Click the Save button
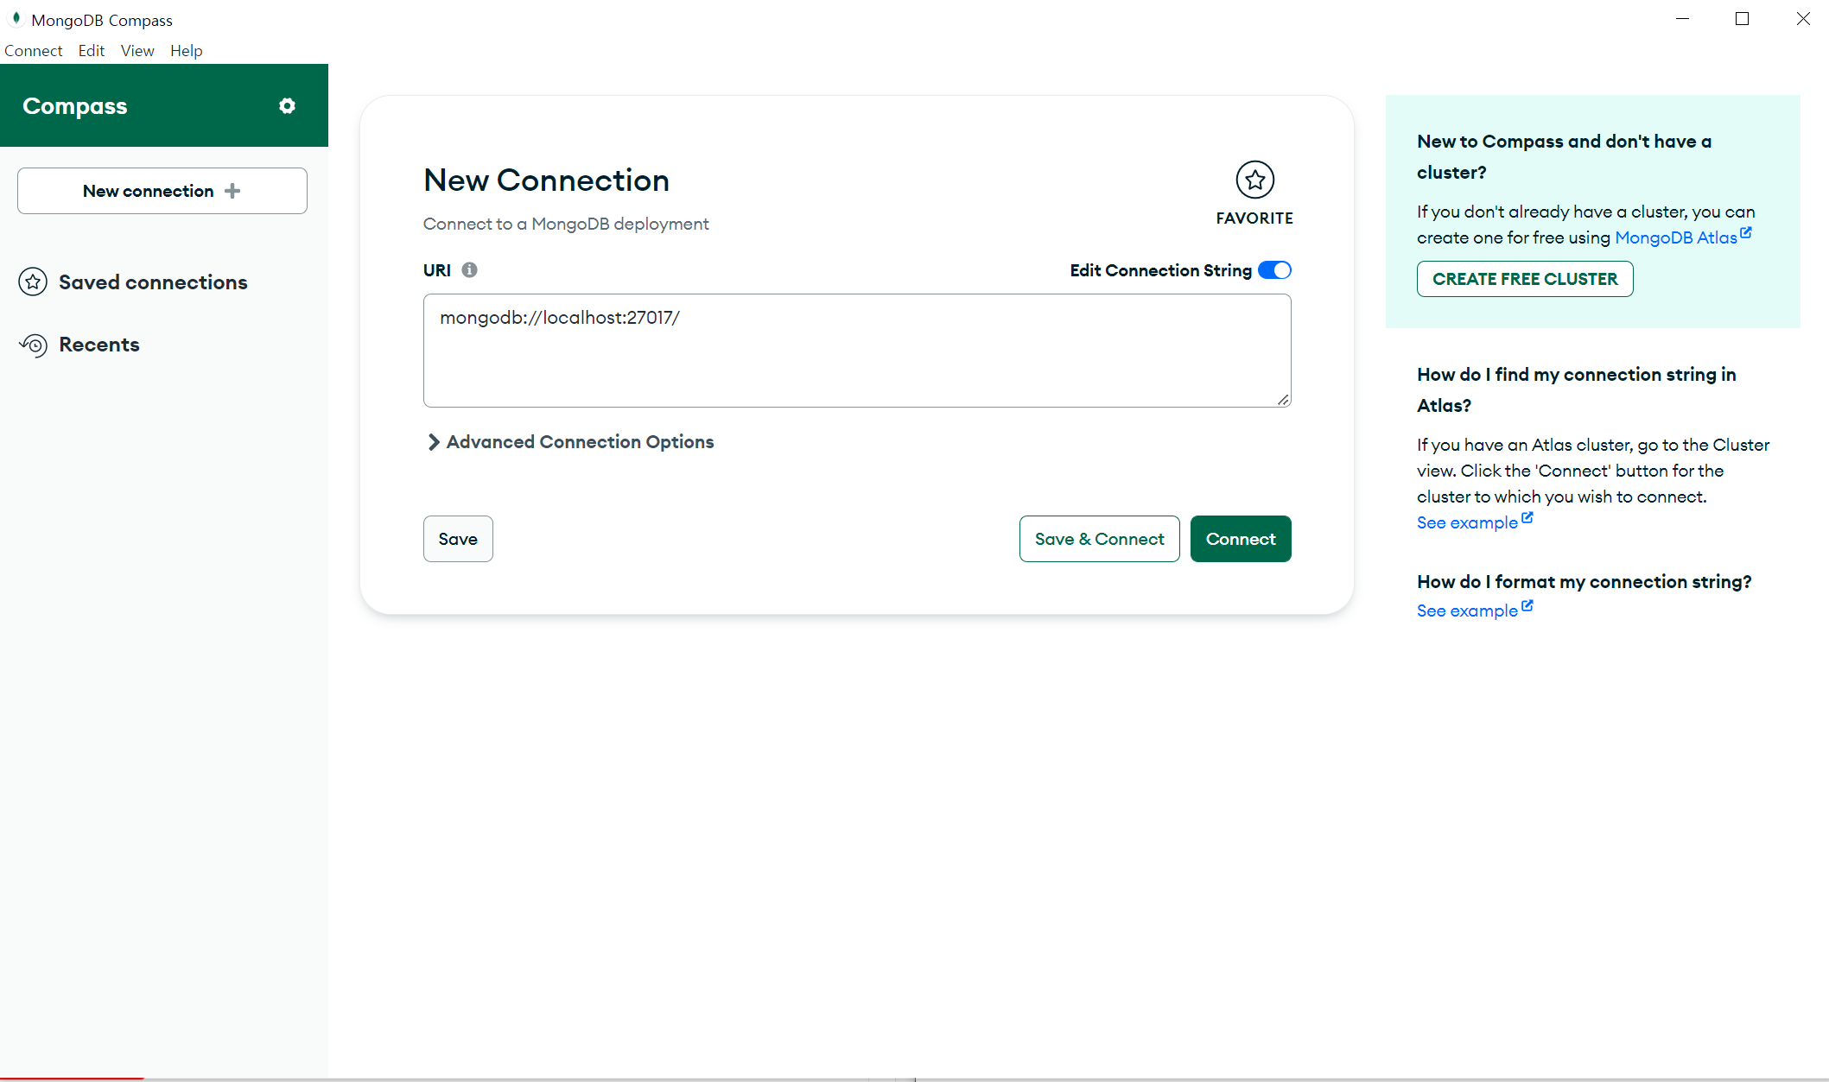Viewport: 1829px width, 1082px height. point(458,539)
